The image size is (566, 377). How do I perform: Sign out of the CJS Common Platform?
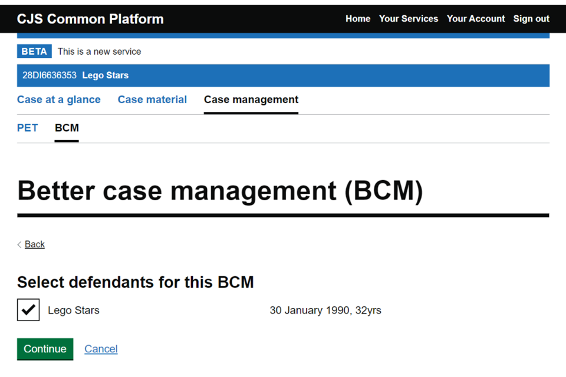(x=531, y=18)
